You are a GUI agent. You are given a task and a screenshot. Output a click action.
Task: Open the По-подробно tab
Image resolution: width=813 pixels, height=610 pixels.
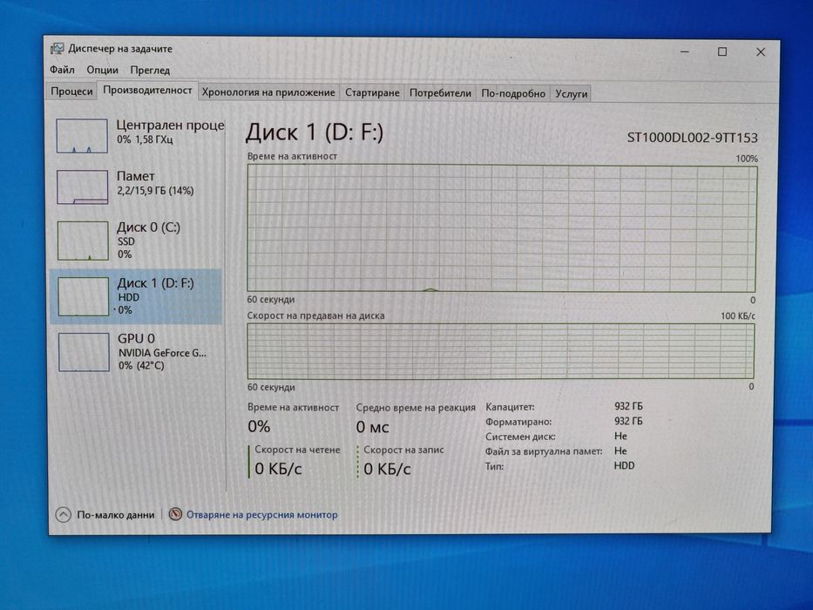(x=512, y=93)
